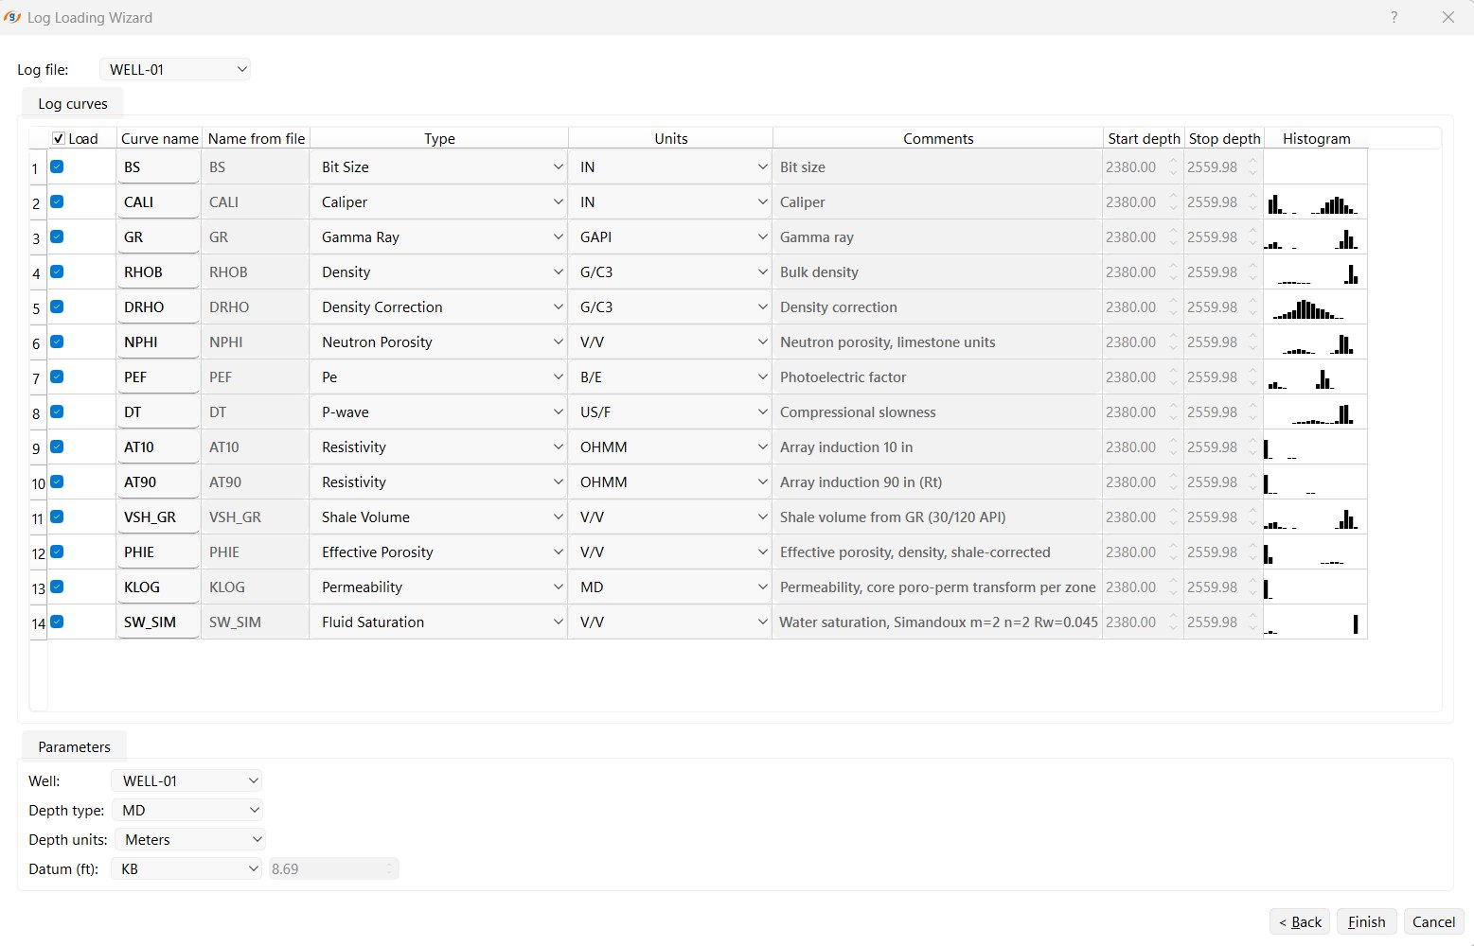This screenshot has width=1474, height=946.
Task: Increase the start depth for BS row
Action: [1174, 161]
